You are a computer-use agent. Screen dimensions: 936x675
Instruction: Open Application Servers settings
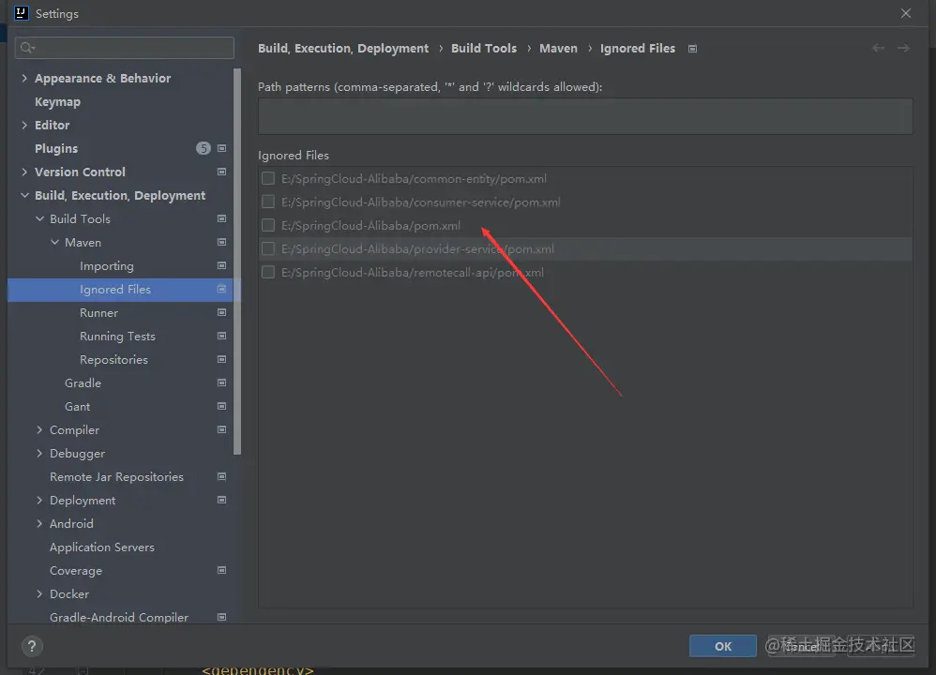102,547
